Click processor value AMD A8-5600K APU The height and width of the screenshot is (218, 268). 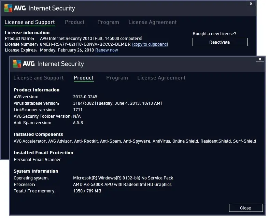pos(122,184)
